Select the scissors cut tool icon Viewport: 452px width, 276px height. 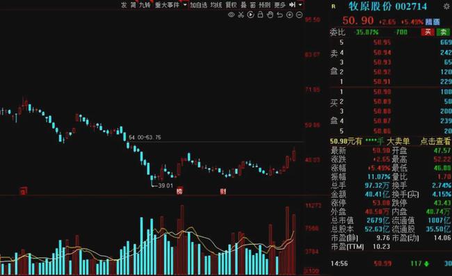tap(241, 15)
